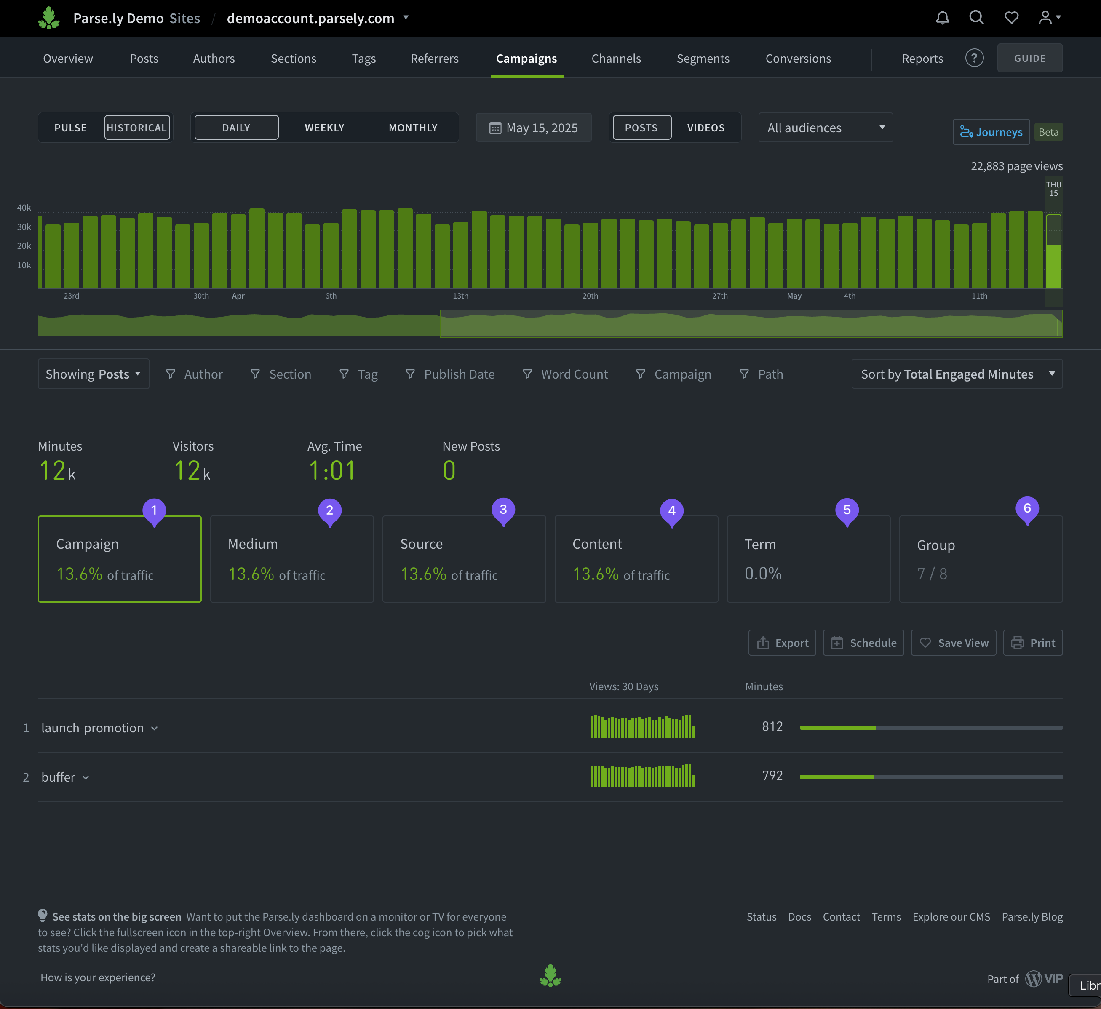Open search with the magnifier icon
Viewport: 1101px width, 1009px height.
(976, 18)
